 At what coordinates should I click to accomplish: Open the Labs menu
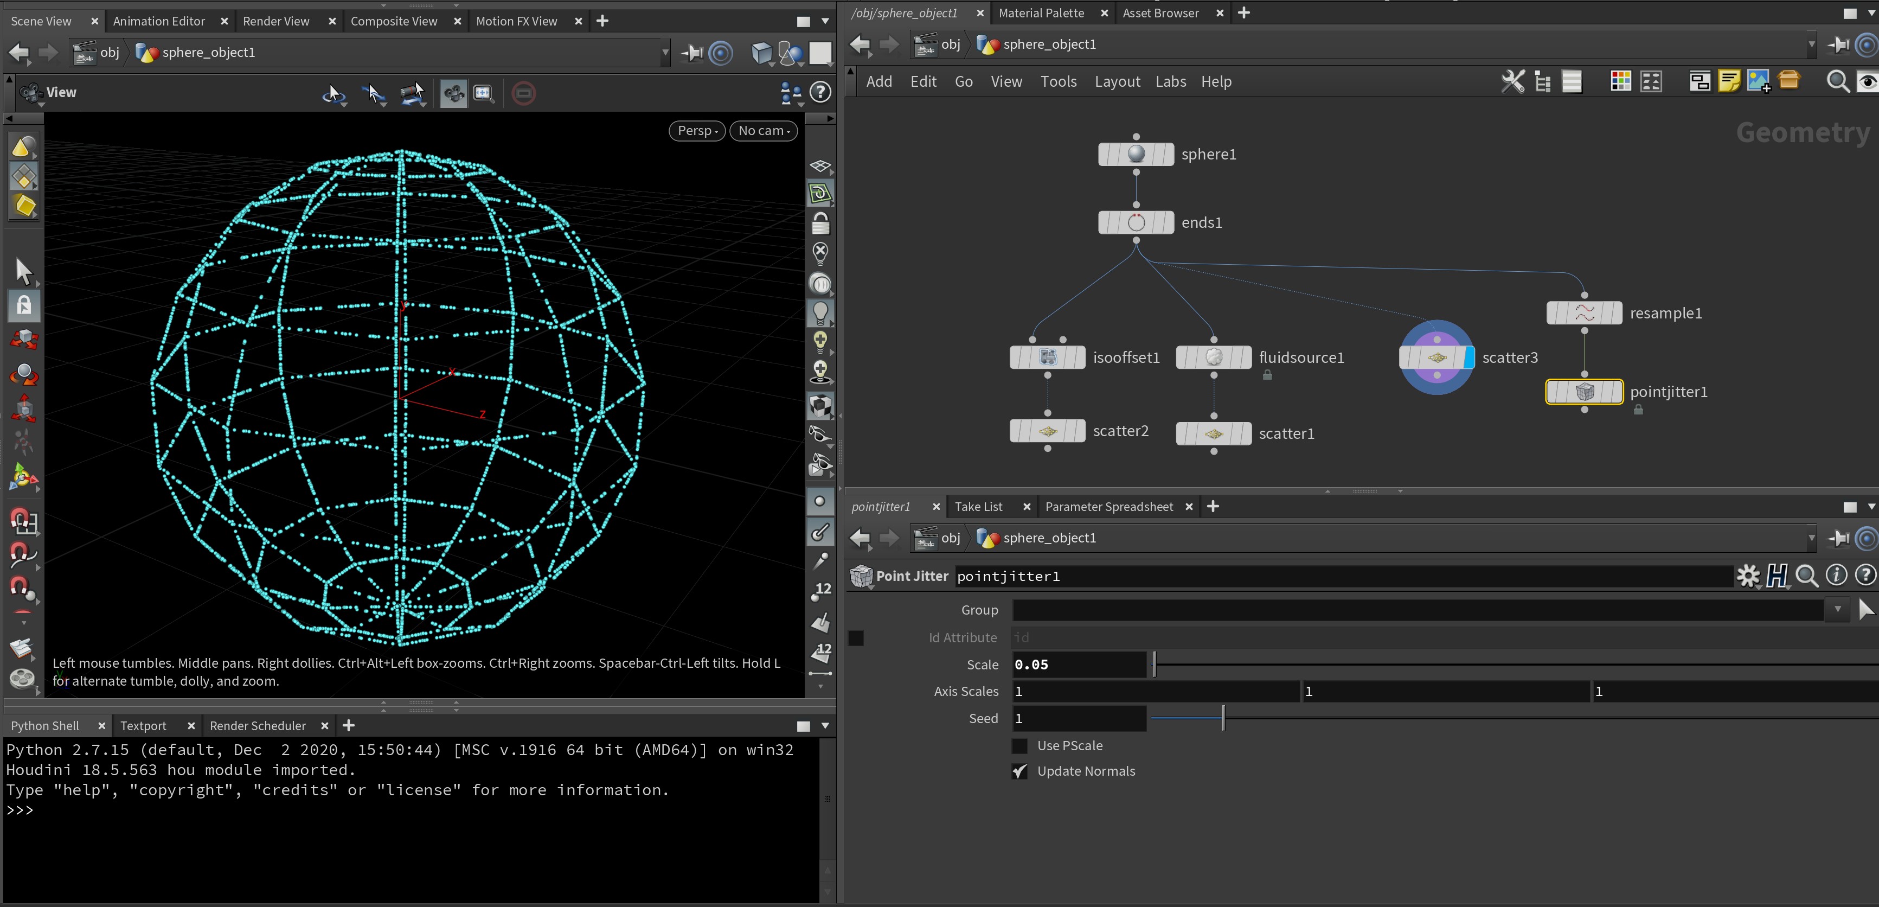(1170, 82)
